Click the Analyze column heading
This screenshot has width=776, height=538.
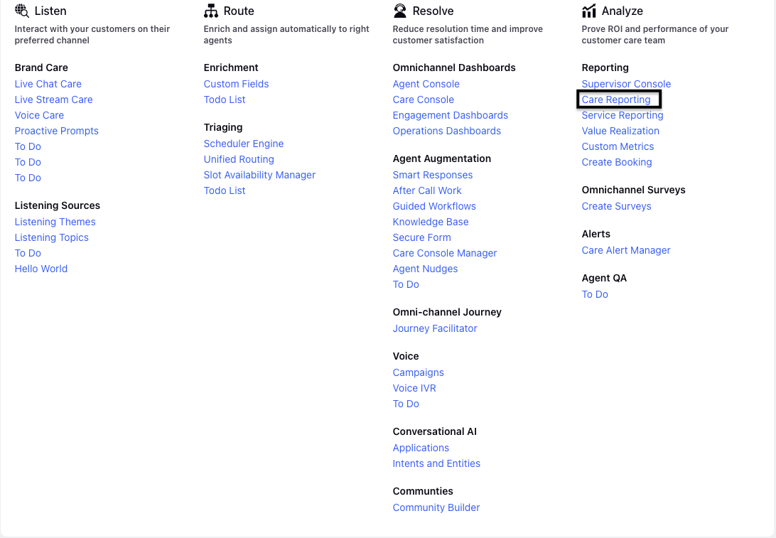tap(622, 11)
